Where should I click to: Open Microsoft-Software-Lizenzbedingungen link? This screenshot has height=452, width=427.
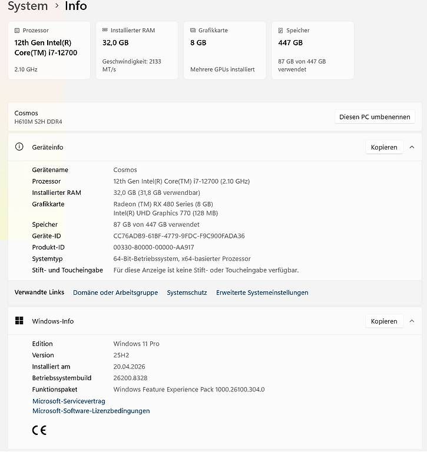tap(91, 411)
